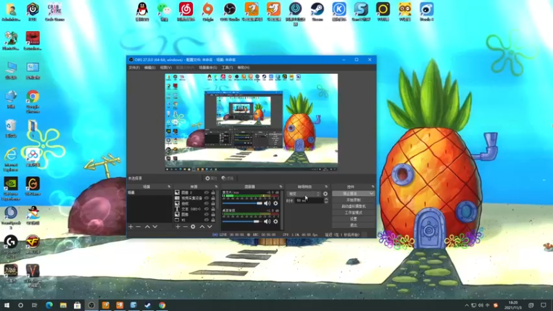Open the 工具(T) menu
Viewport: 553px width, 311px height.
coord(227,67)
